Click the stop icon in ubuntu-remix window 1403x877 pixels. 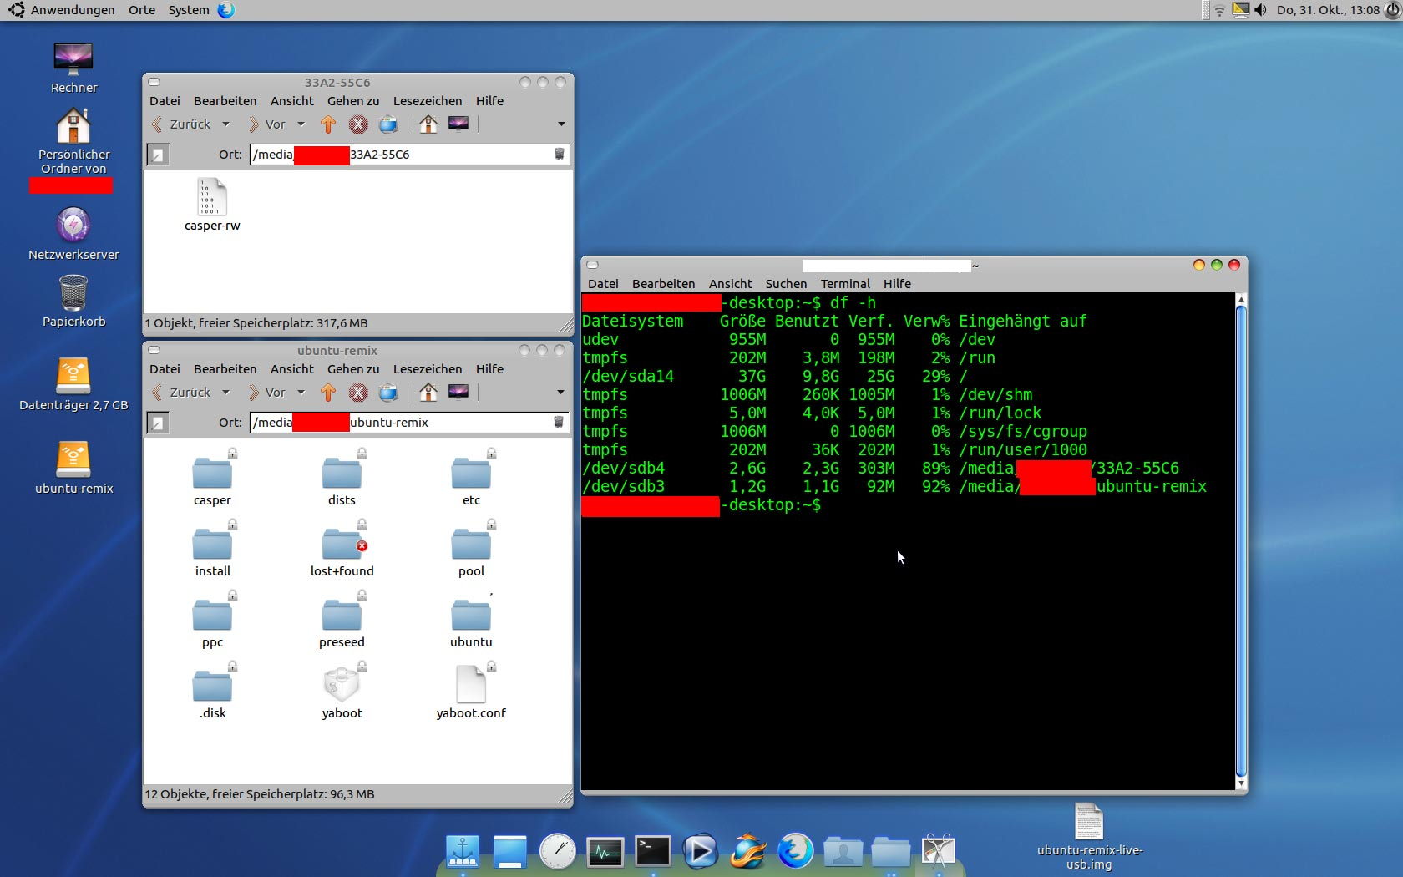358,393
